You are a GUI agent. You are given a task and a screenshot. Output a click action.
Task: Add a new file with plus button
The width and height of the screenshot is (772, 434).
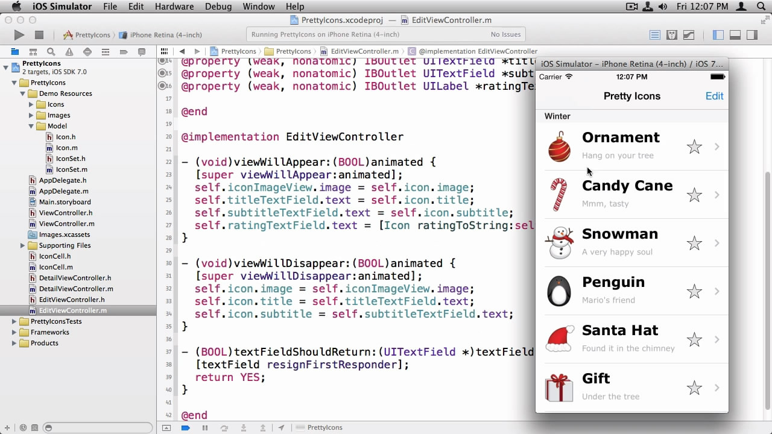[x=7, y=427]
